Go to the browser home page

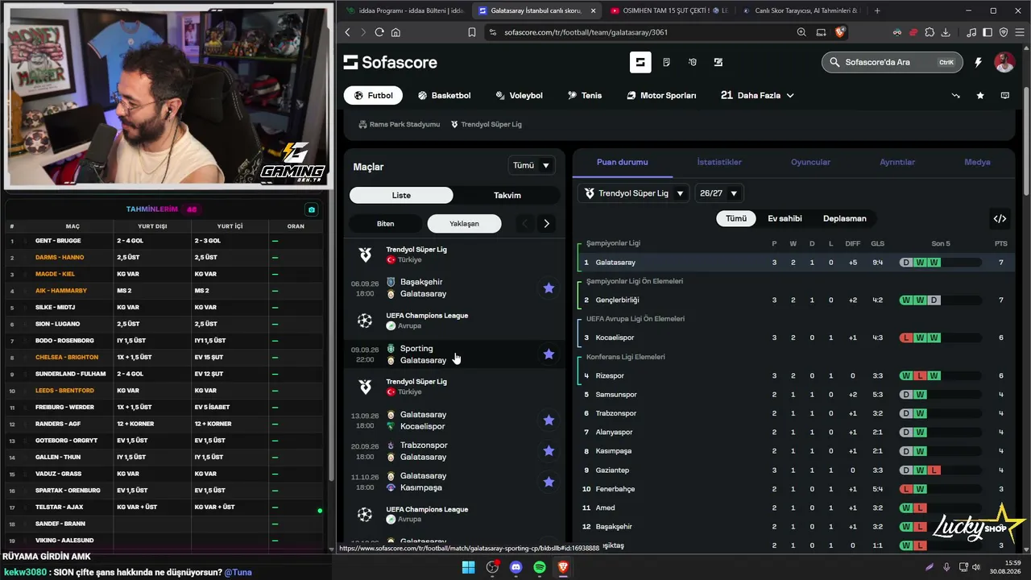(x=395, y=32)
